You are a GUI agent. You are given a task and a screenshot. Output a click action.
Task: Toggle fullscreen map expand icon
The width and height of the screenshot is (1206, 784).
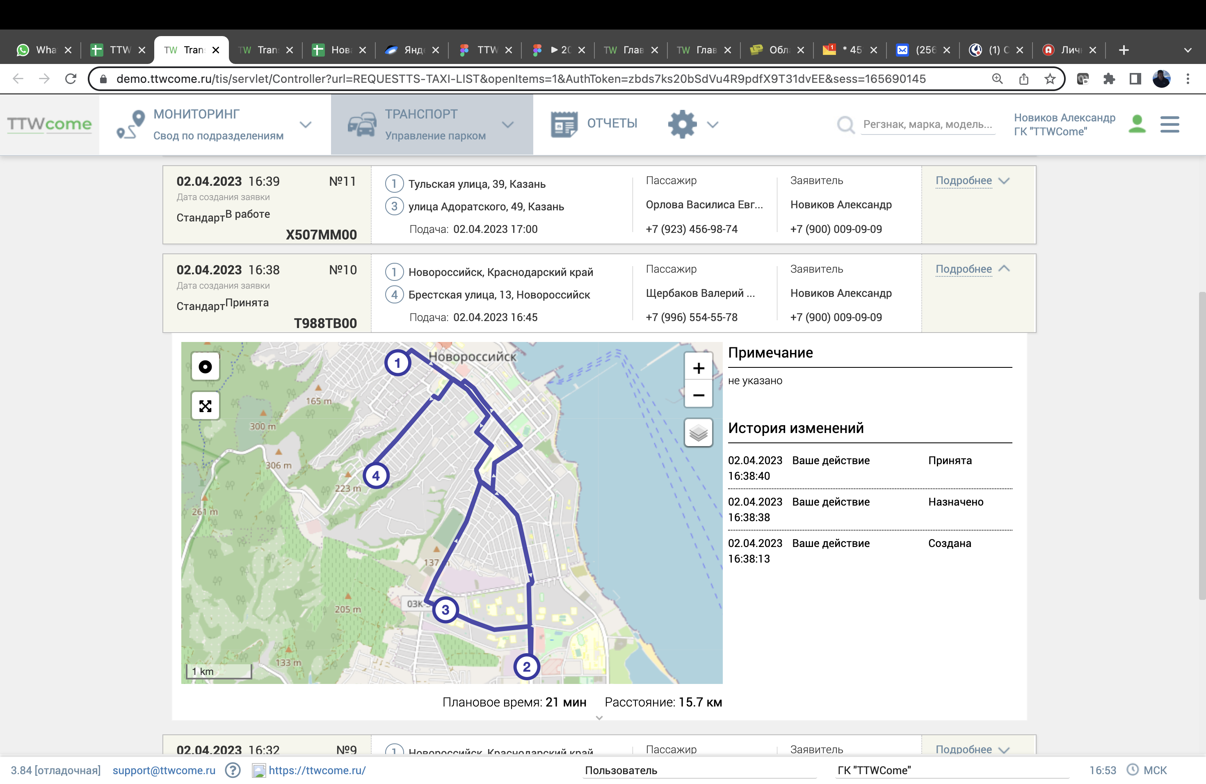205,406
